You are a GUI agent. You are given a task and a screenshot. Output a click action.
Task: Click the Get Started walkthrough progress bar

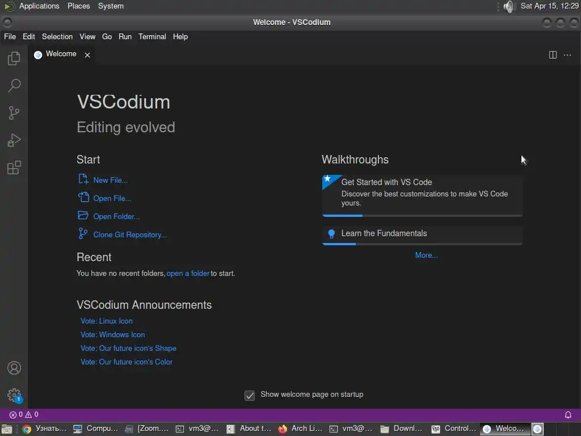[x=422, y=215]
